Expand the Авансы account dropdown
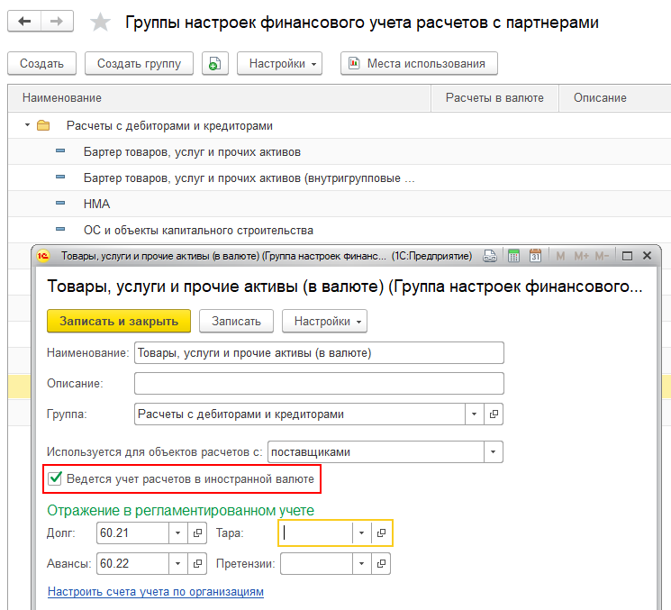This screenshot has height=610, width=671. (x=178, y=563)
